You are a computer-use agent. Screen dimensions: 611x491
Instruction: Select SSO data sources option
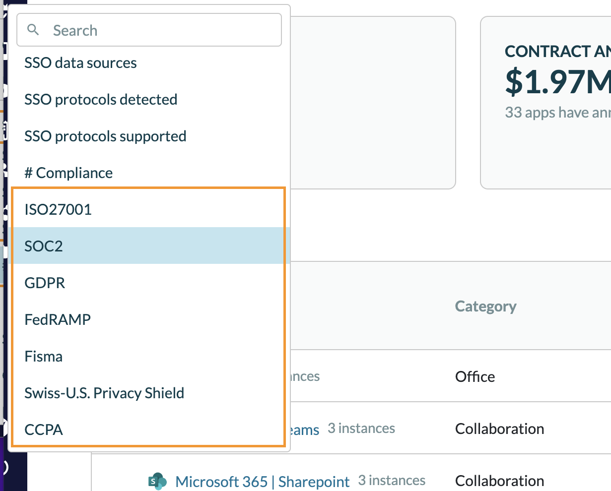[x=80, y=63]
